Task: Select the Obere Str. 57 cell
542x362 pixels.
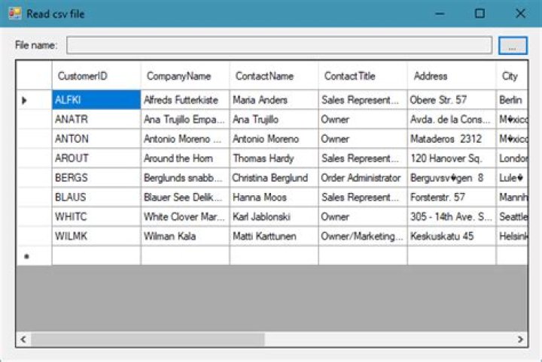Action: pos(452,100)
